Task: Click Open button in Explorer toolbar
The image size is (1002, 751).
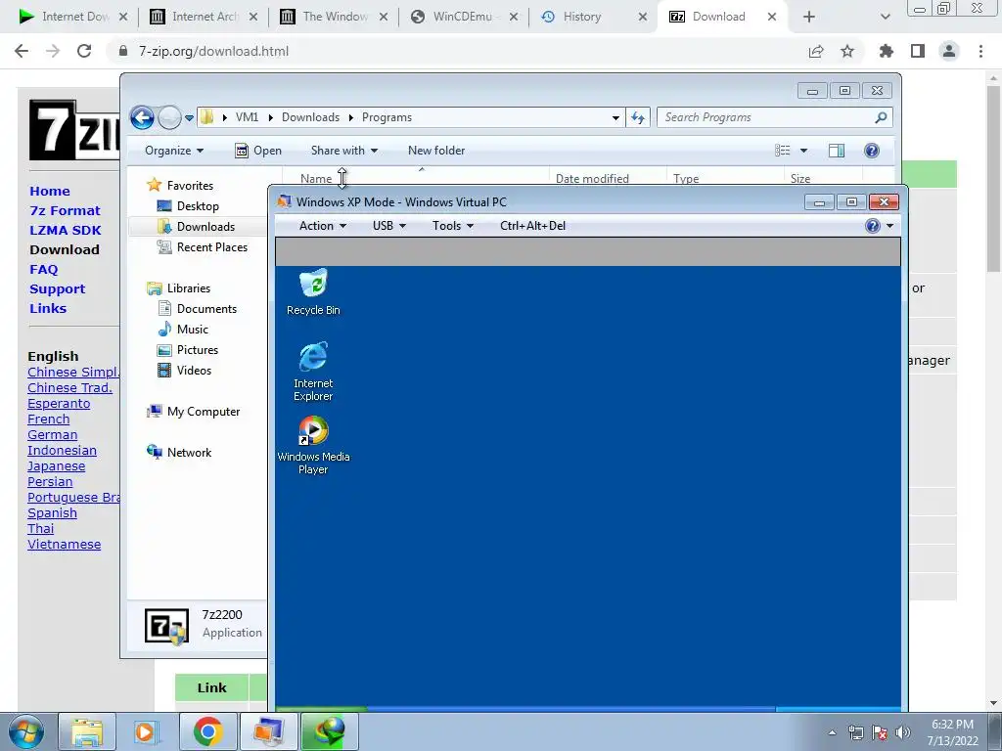Action: (x=258, y=151)
